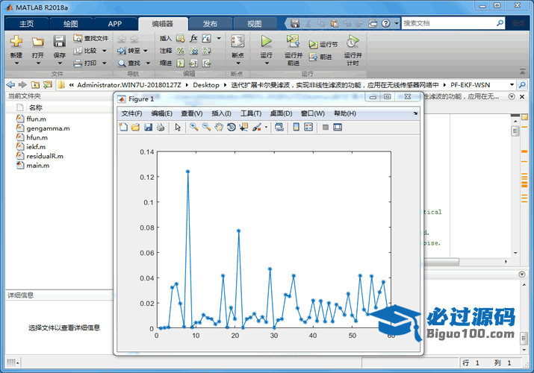Open the 运行 (Run) dropdown arrow
The height and width of the screenshot is (373, 534).
(267, 63)
